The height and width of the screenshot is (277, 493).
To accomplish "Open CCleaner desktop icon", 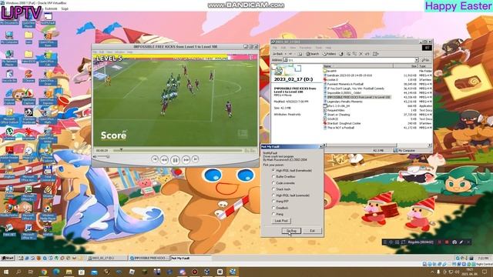I will pos(29,76).
